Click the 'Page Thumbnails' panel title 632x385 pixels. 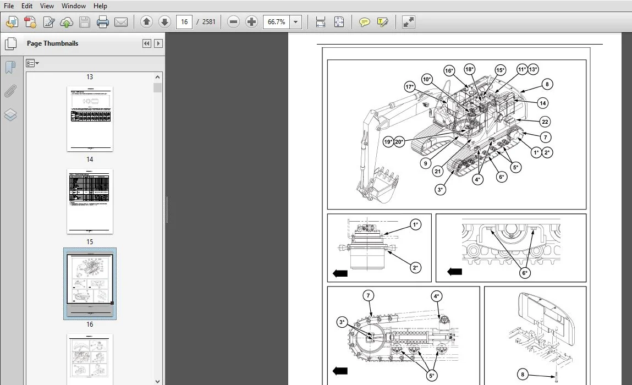coord(52,43)
